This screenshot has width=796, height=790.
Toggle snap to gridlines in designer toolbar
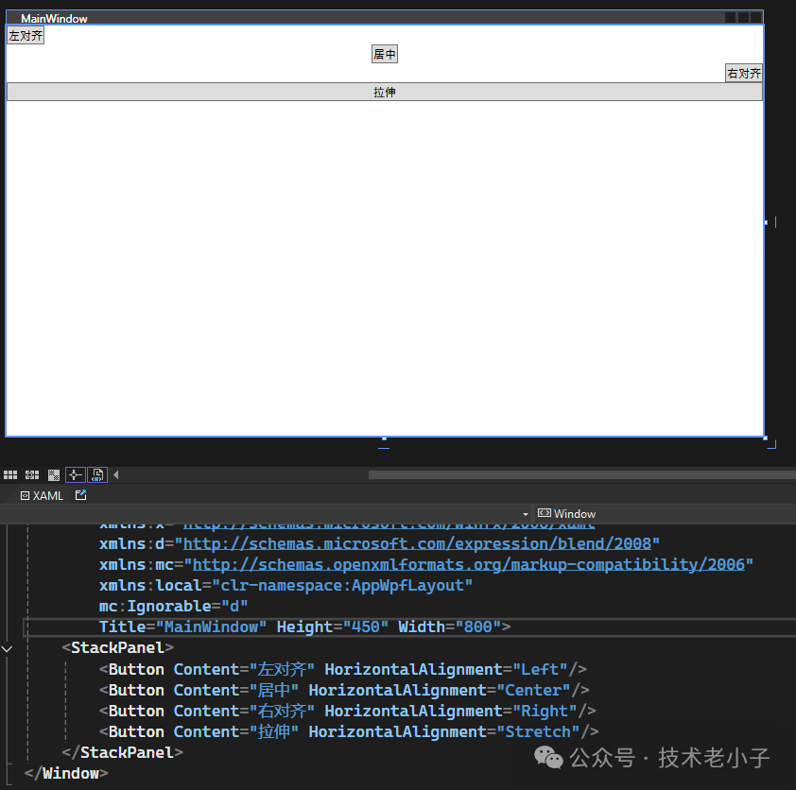[32, 474]
